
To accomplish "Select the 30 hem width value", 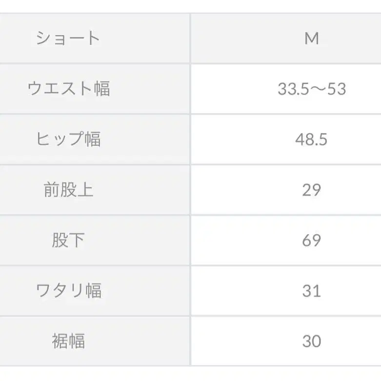I will pyautogui.click(x=311, y=341).
